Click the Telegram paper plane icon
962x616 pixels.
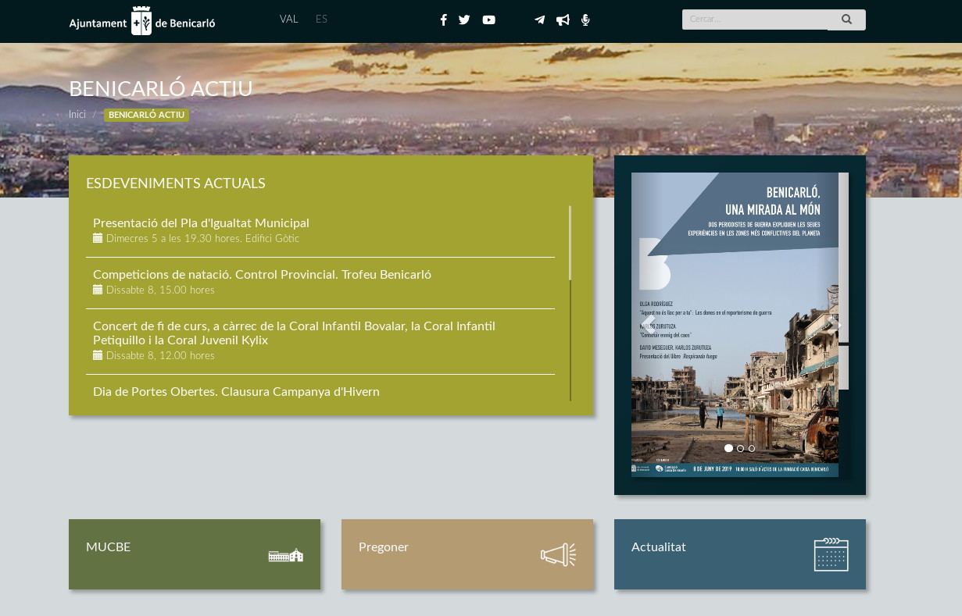point(539,20)
